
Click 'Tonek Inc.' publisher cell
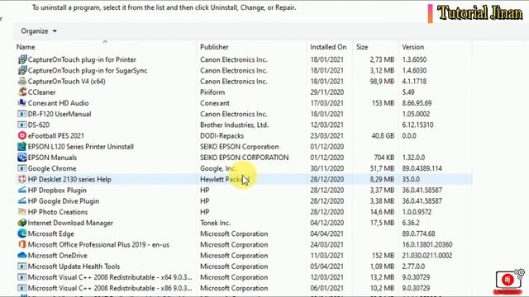(215, 223)
